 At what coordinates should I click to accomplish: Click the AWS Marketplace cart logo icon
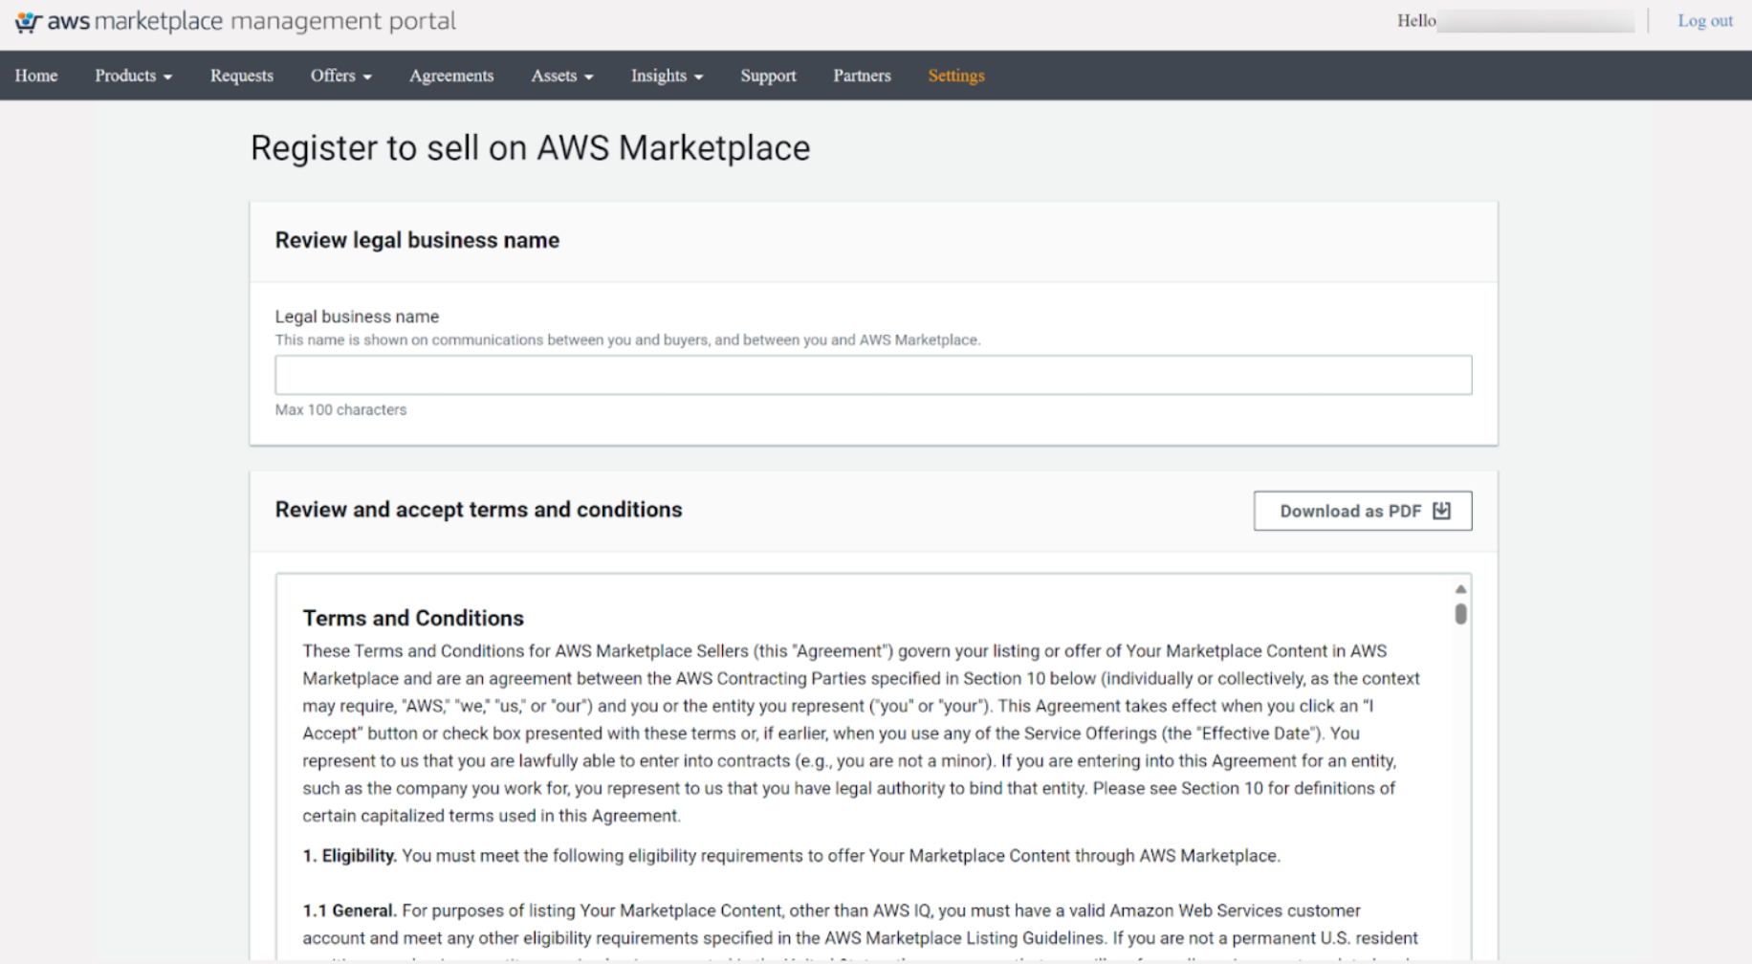coord(28,21)
